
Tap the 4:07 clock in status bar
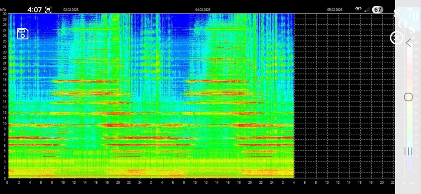click(x=35, y=9)
